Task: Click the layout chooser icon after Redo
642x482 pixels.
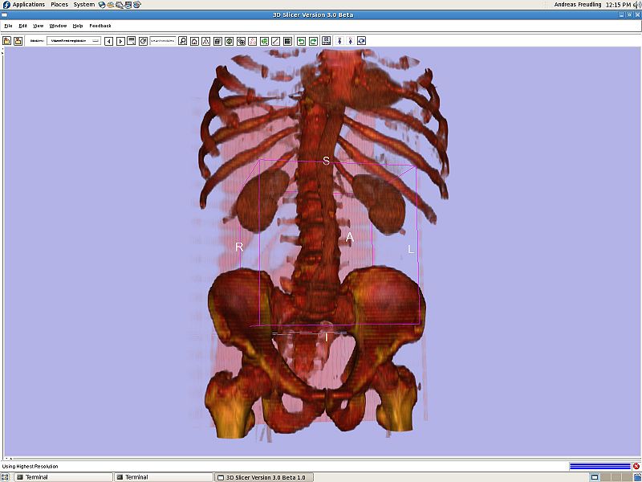Action: 327,41
